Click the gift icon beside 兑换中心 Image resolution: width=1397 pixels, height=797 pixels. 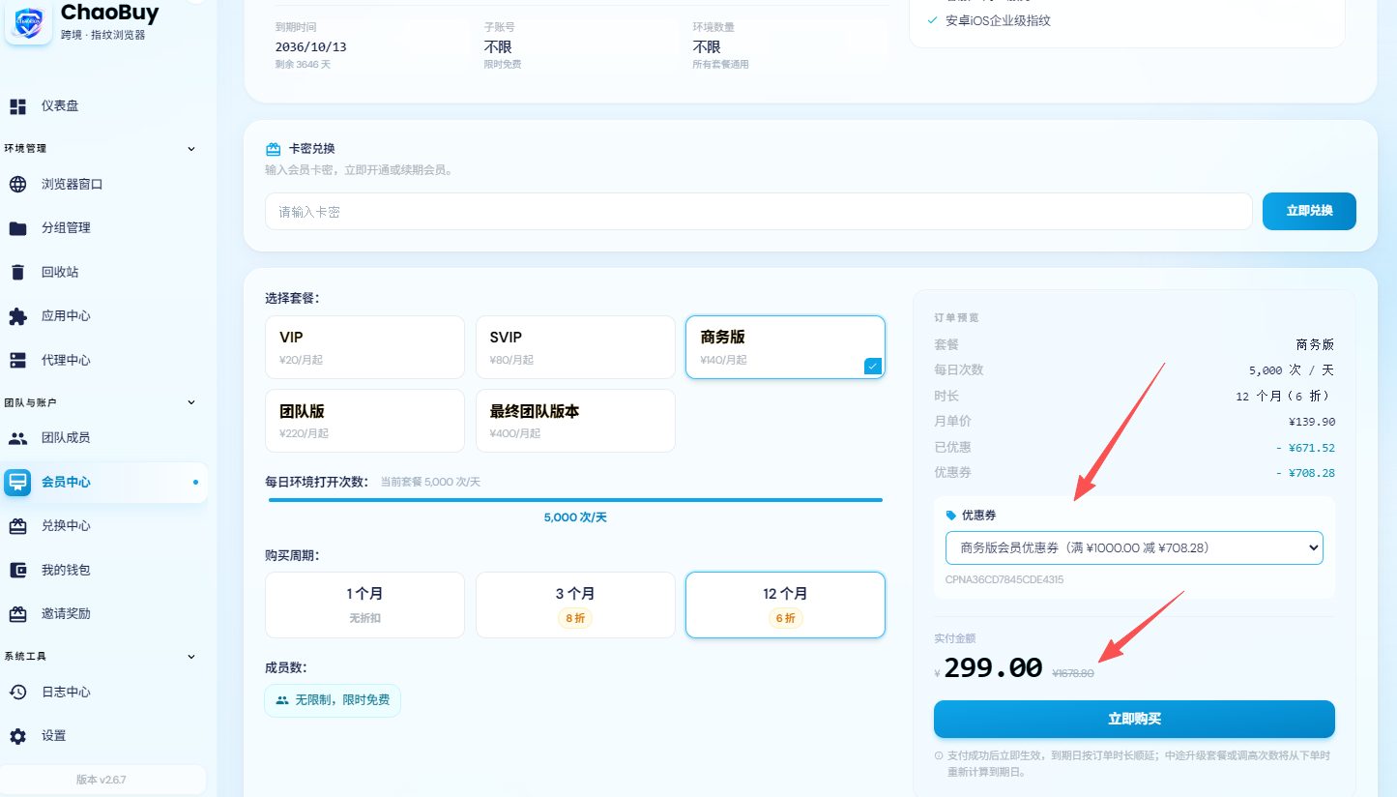(17, 526)
